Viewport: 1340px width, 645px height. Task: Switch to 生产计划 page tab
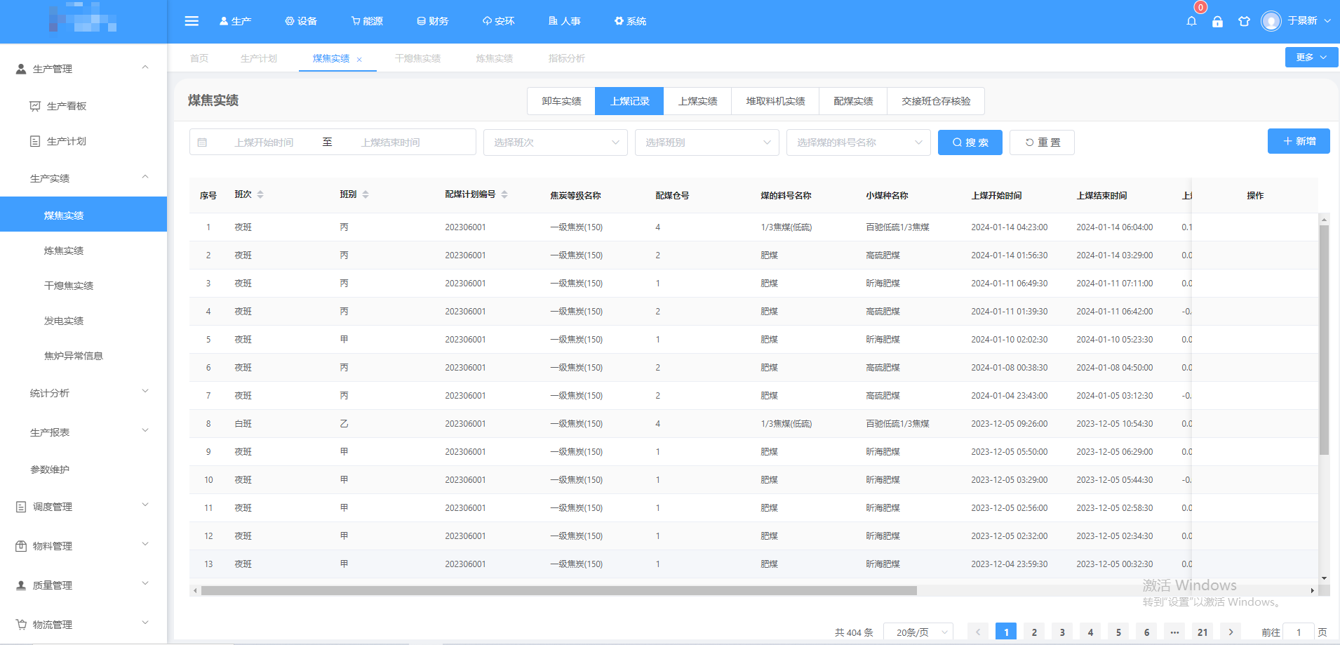coord(259,58)
